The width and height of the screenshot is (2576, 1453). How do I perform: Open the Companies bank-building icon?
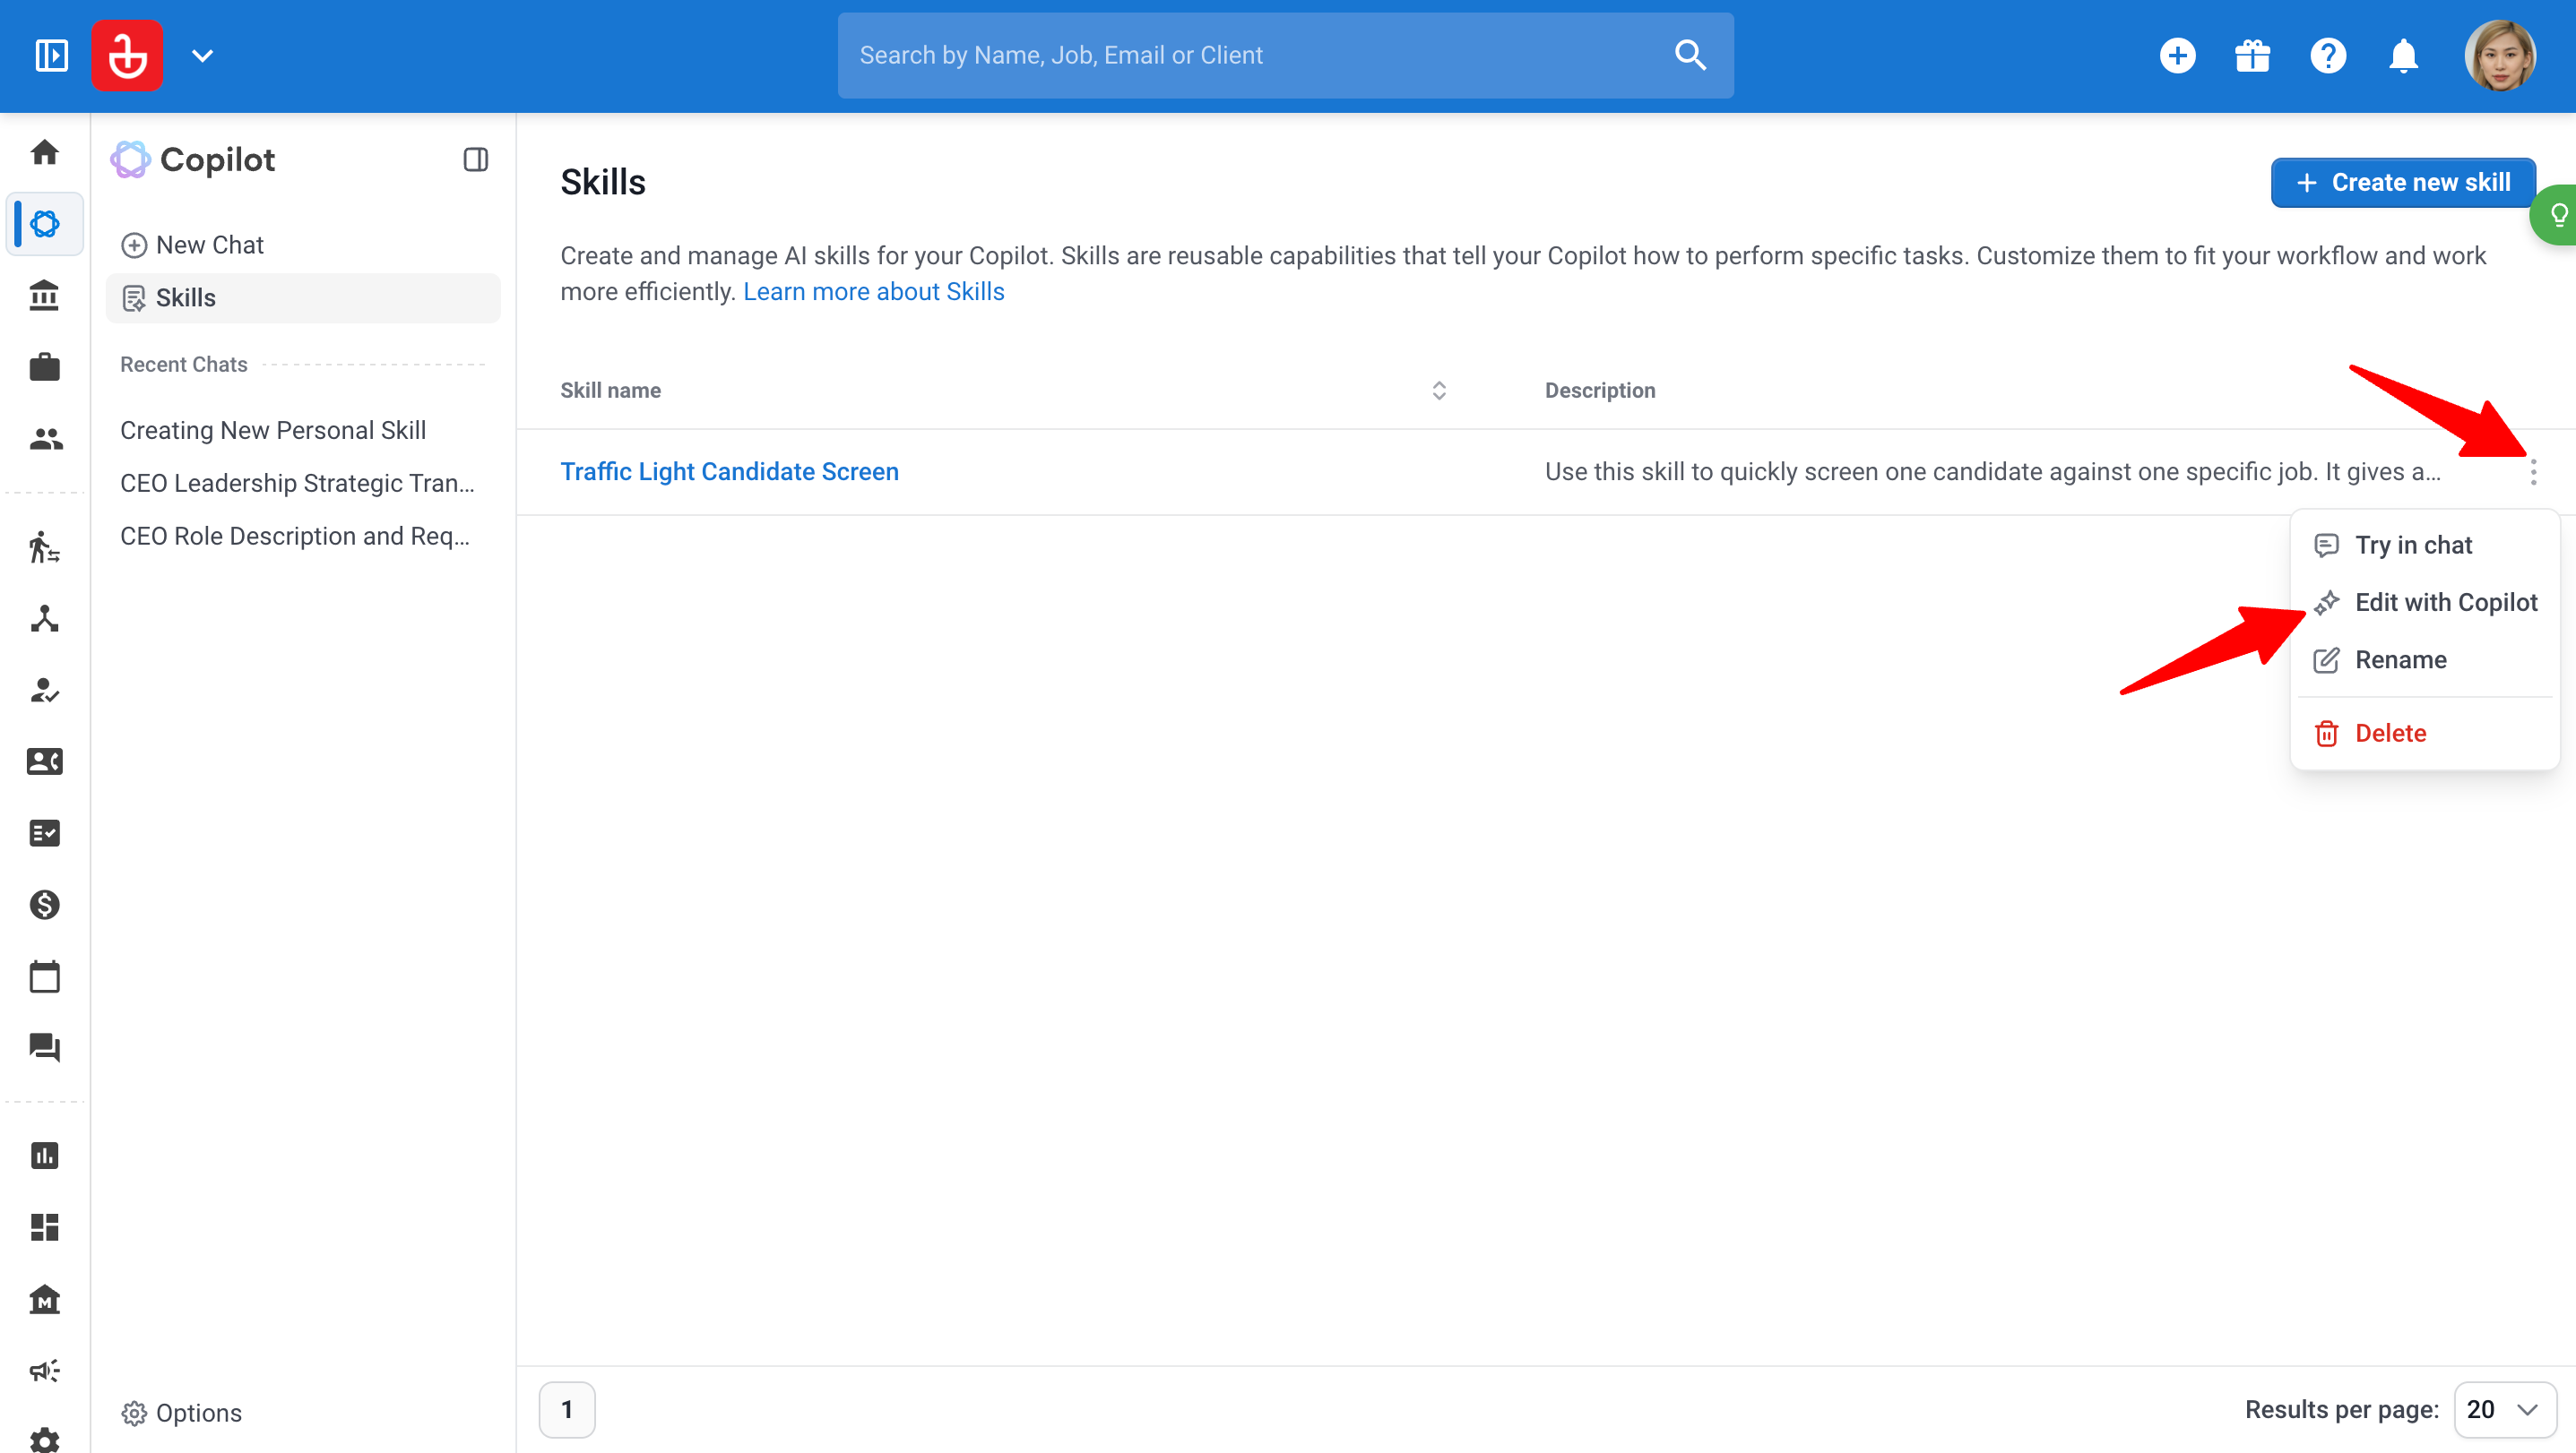click(x=44, y=296)
